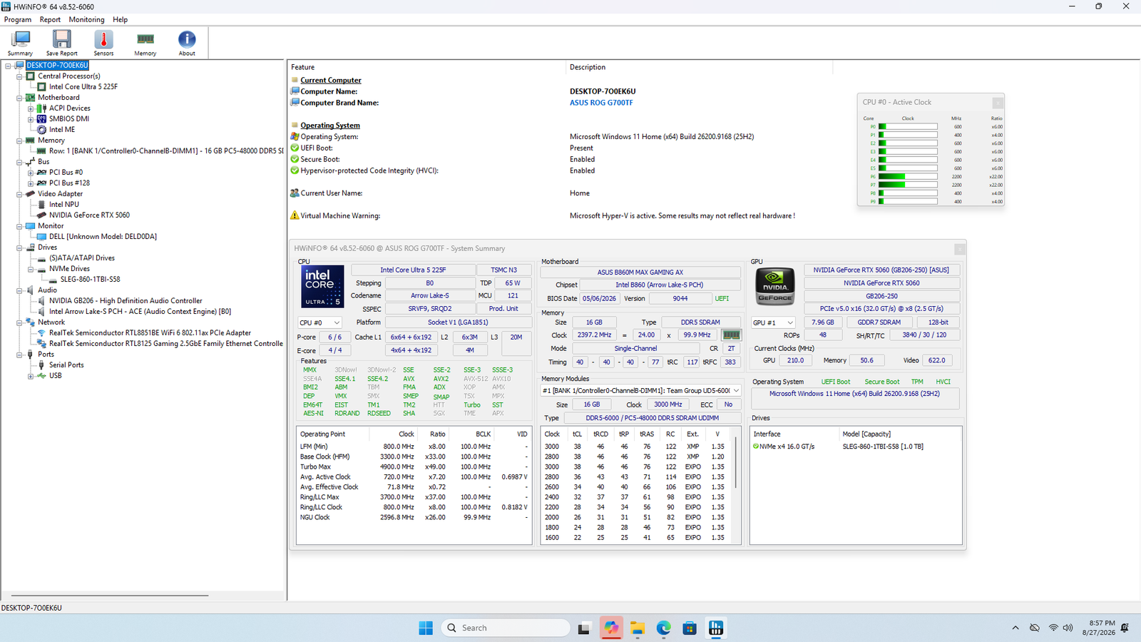The image size is (1141, 642).
Task: Open the GPU #1 selector dropdown
Action: click(x=773, y=323)
